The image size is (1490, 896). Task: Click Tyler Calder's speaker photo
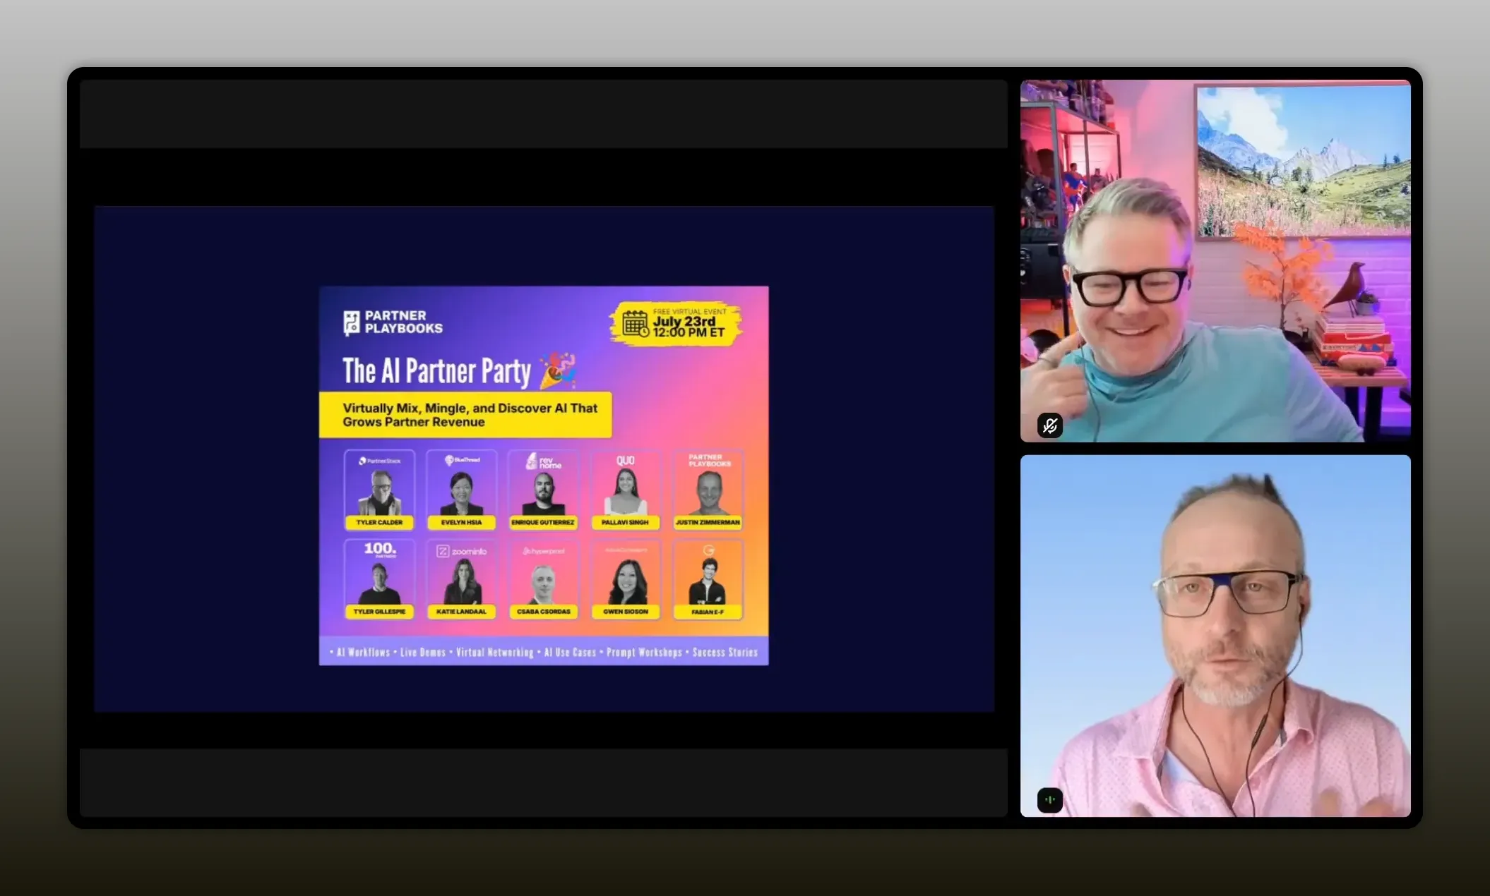pyautogui.click(x=380, y=492)
